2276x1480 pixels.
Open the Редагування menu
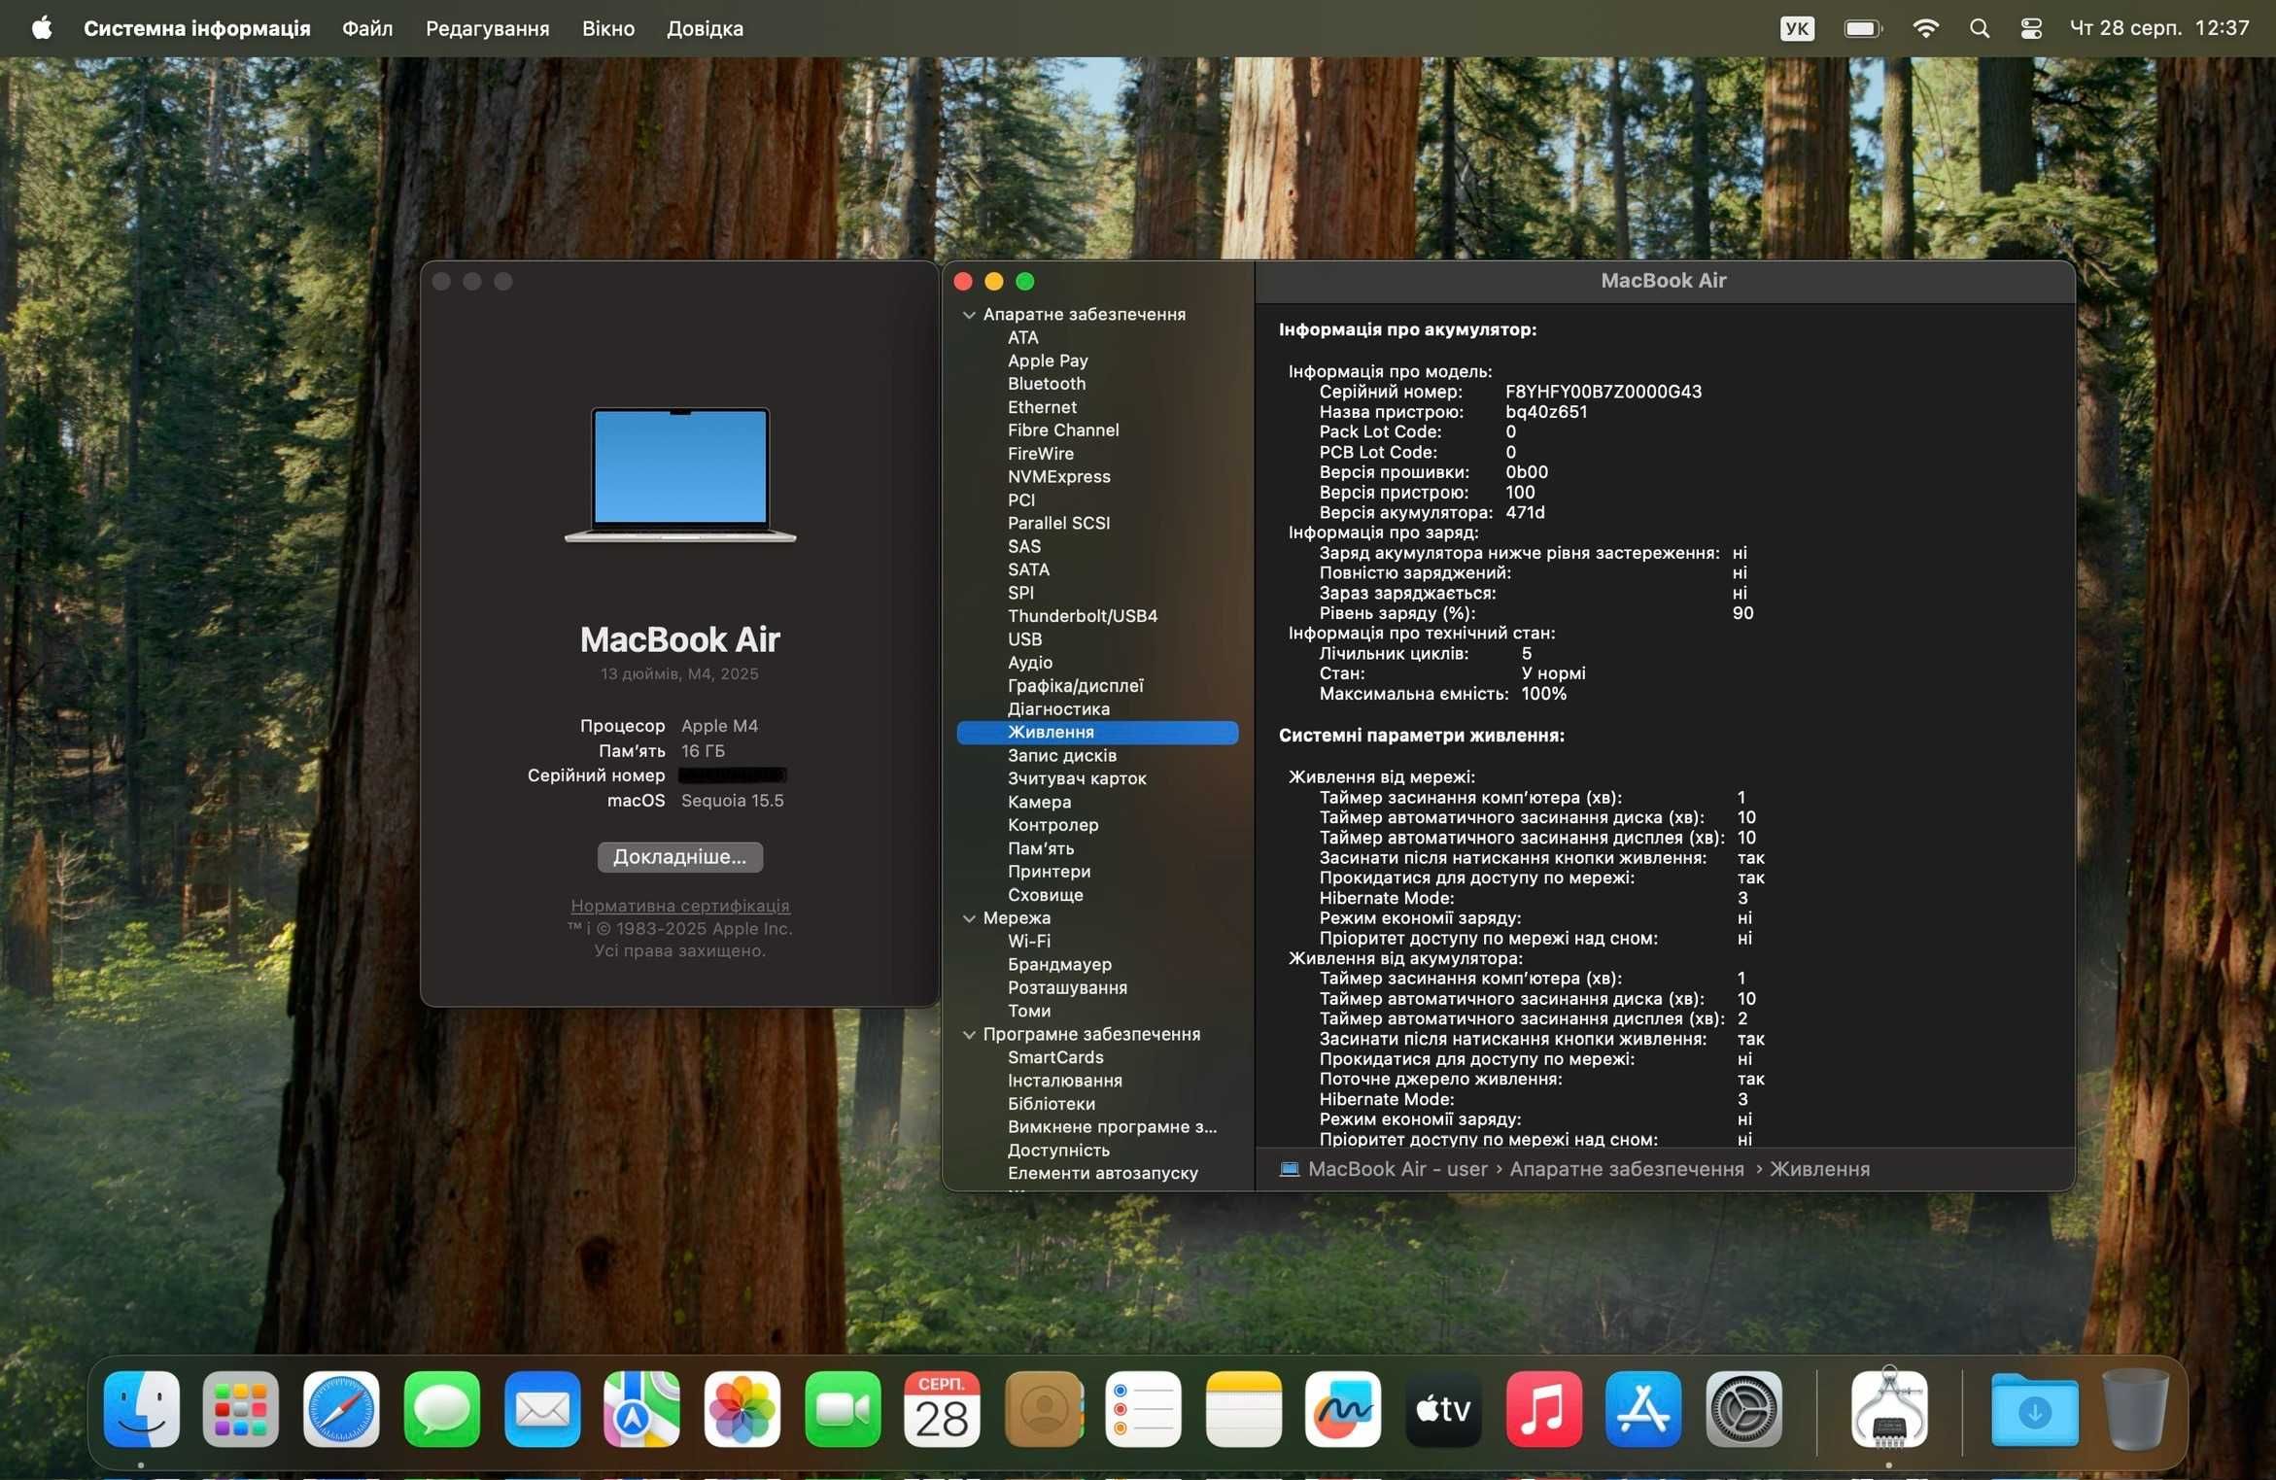pos(488,28)
